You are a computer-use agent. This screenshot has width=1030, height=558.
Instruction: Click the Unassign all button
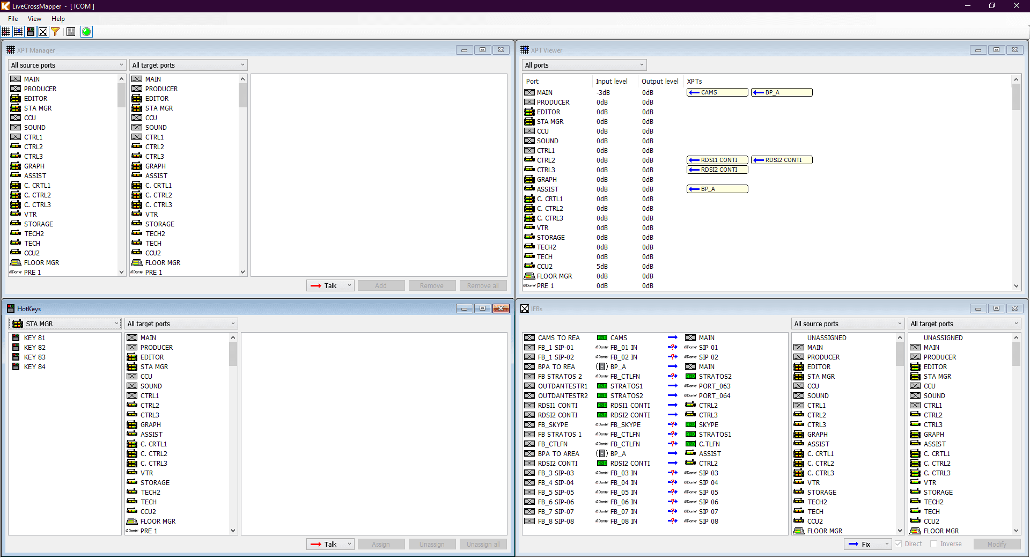pyautogui.click(x=483, y=544)
